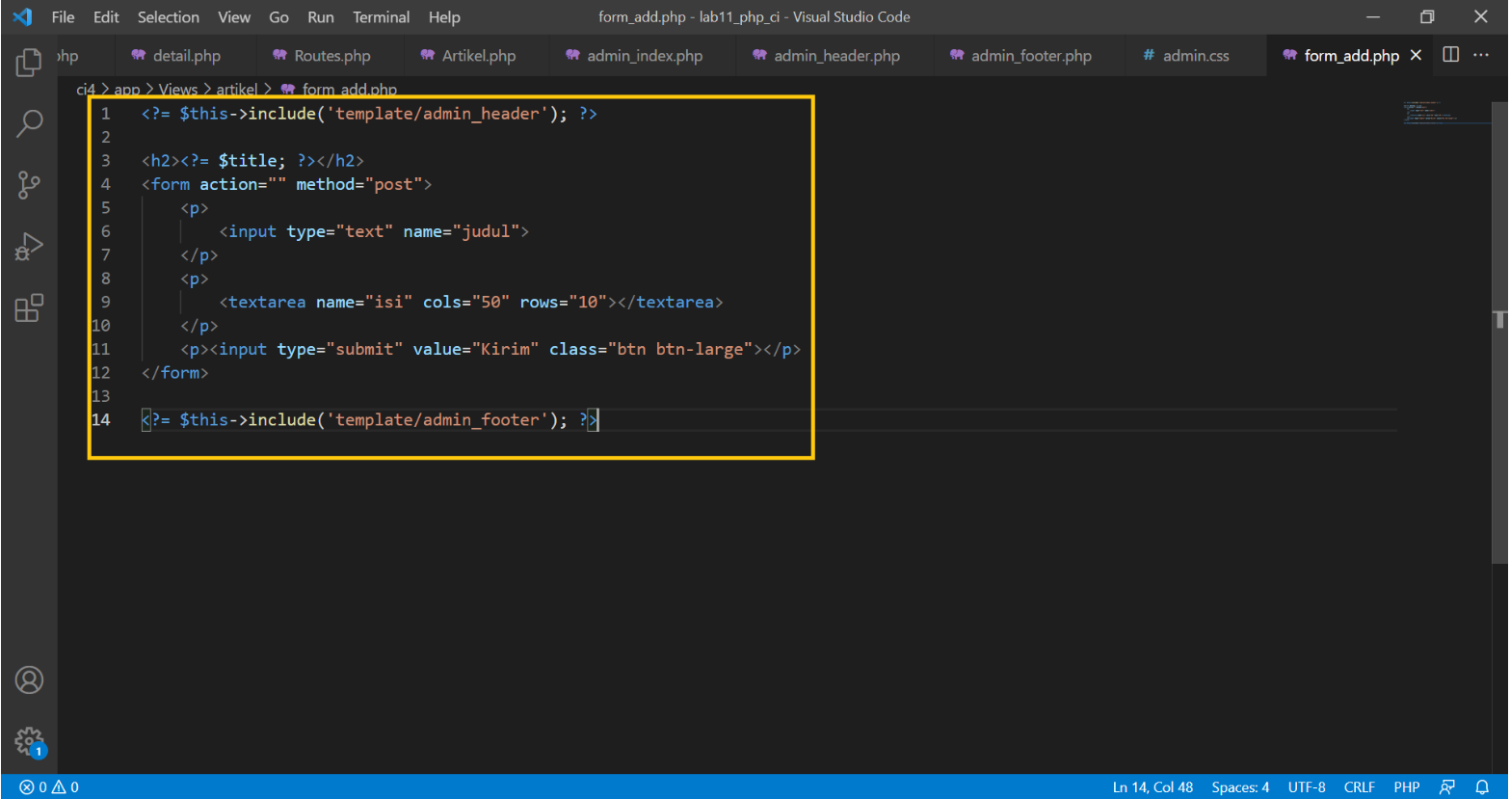The image size is (1510, 799).
Task: Click the Spaces: 4 indentation setting
Action: pyautogui.click(x=1239, y=786)
